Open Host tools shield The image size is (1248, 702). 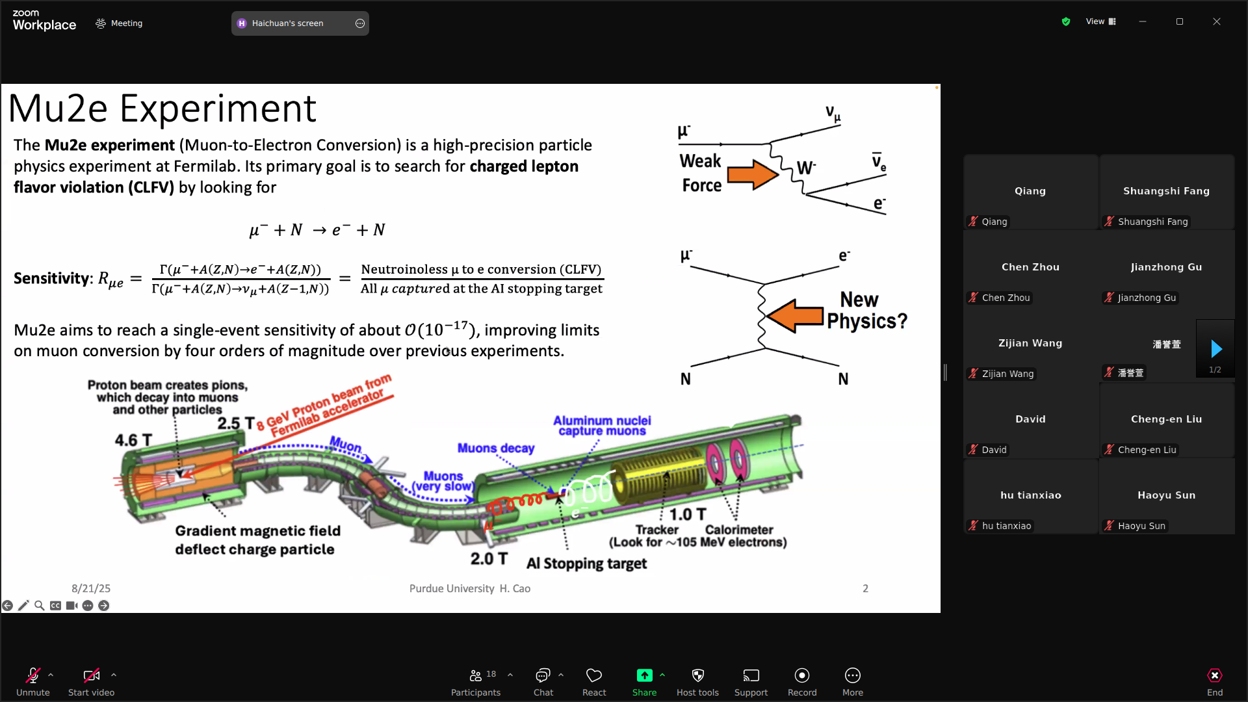click(x=698, y=682)
